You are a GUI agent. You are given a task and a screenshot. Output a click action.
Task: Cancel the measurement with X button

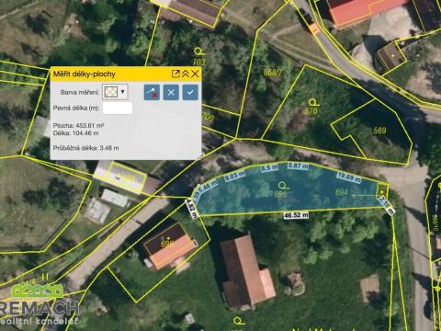(171, 92)
